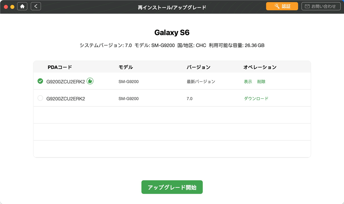Minimize the window with the yellow button
The width and height of the screenshot is (344, 204).
pos(12,6)
